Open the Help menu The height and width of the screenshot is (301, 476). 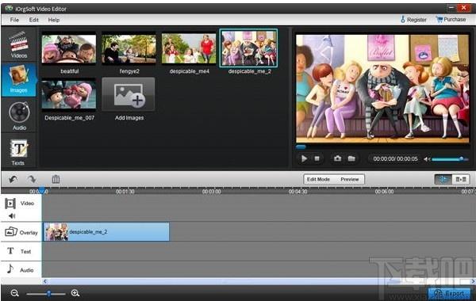click(x=54, y=20)
